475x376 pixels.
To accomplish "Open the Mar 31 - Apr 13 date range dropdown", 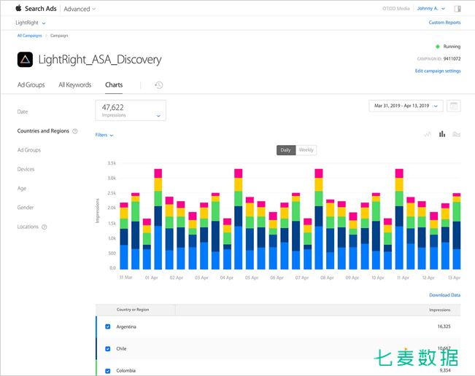I will click(x=406, y=106).
